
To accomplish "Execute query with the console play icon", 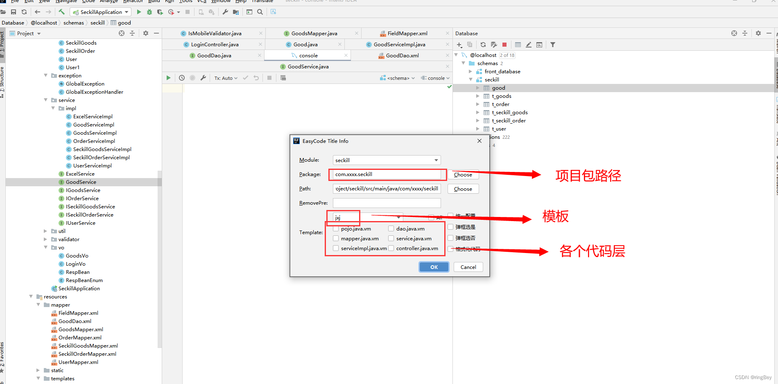I will click(x=168, y=78).
